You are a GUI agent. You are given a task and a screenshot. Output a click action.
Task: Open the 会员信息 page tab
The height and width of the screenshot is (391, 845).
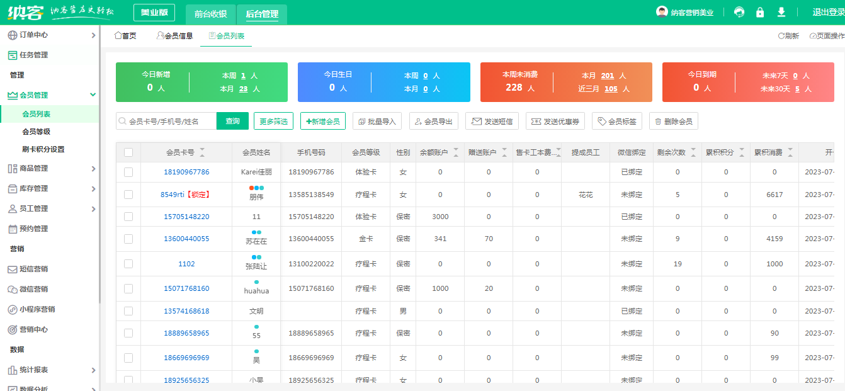click(175, 36)
